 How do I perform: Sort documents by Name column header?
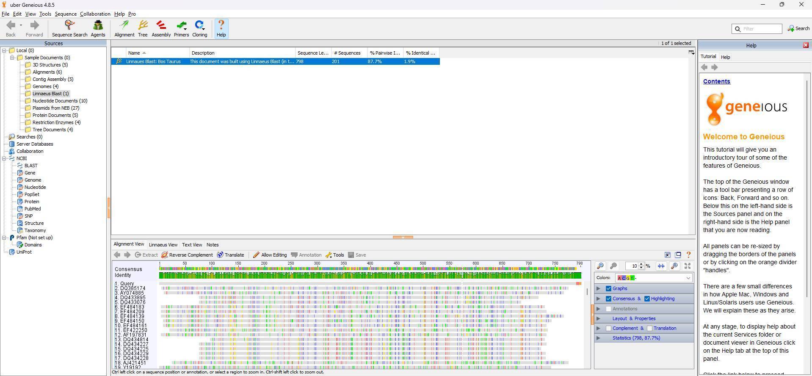(x=157, y=53)
